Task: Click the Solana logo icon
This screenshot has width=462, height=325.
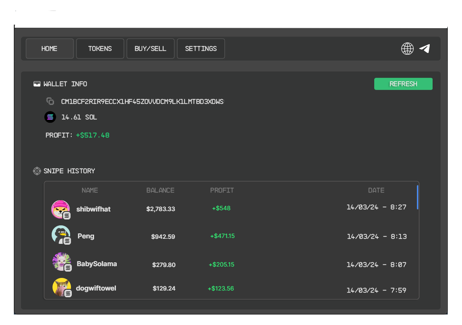Action: point(50,117)
